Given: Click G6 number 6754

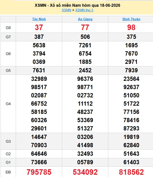Looking at the screenshot, I should tap(85, 54).
